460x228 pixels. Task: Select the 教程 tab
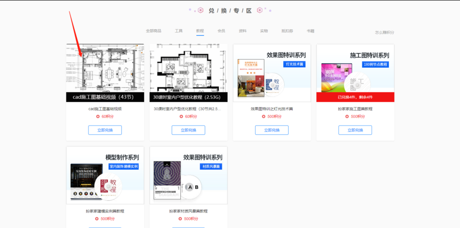[x=200, y=31]
